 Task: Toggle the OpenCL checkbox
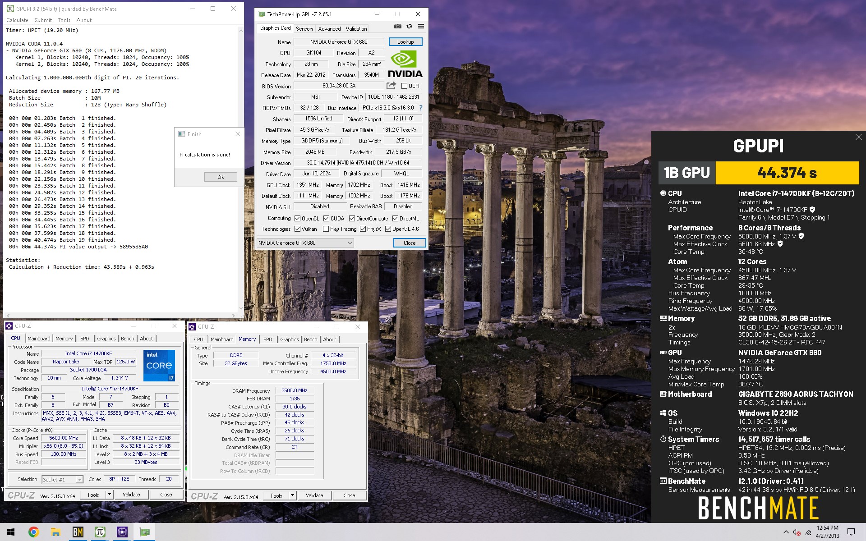click(x=297, y=218)
